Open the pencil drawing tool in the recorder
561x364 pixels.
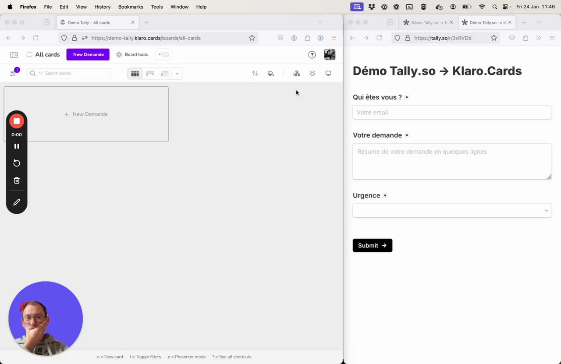coord(17,202)
